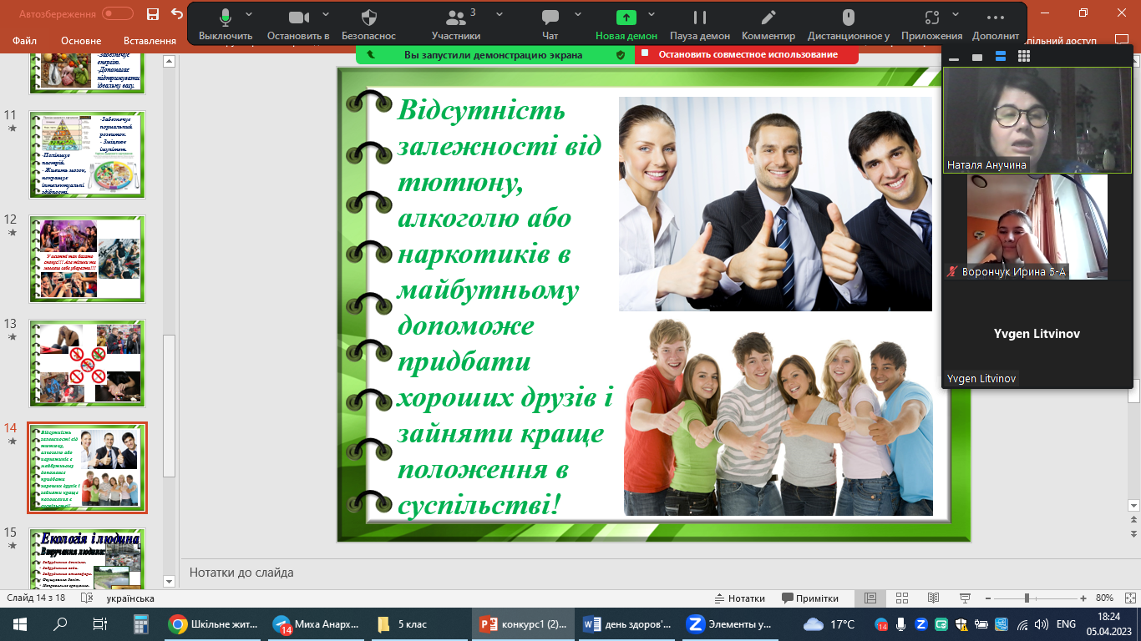The height and width of the screenshot is (641, 1141).
Task: Undo last action in PowerPoint
Action: 176,14
